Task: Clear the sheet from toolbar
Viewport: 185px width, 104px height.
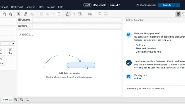Action: [x=32, y=14]
